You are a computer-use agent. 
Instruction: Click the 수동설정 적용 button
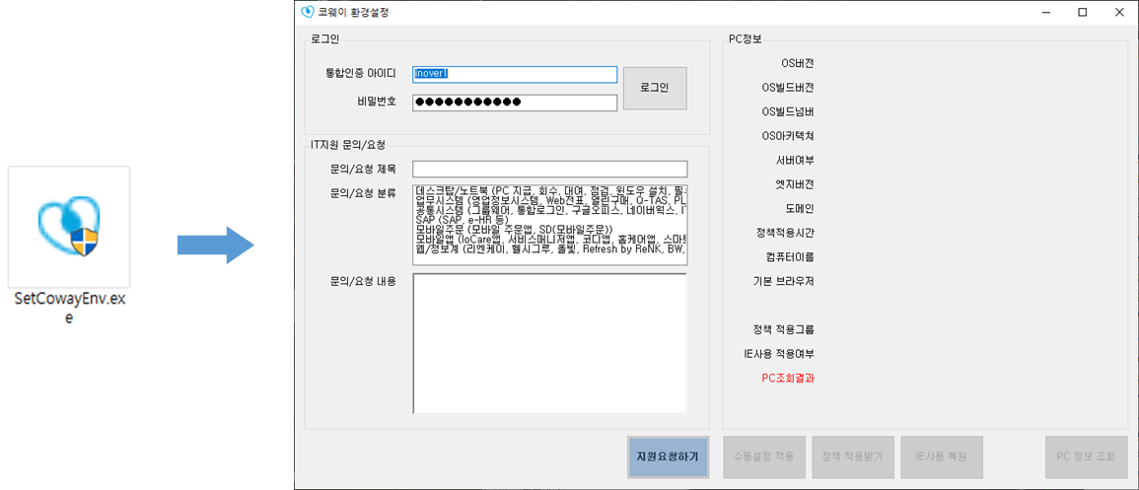tap(763, 457)
